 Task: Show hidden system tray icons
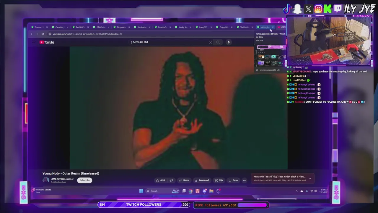click(x=296, y=191)
